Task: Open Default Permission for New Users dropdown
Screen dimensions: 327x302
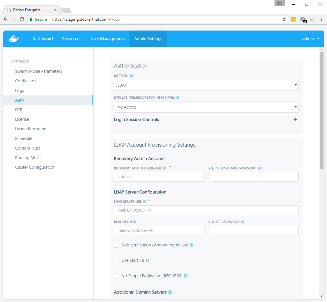Action: point(206,107)
